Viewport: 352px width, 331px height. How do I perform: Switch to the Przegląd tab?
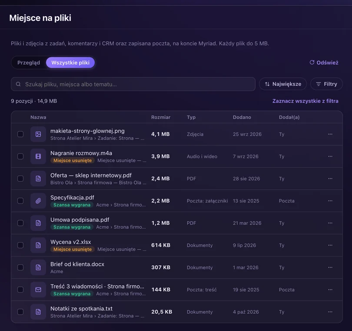(29, 63)
